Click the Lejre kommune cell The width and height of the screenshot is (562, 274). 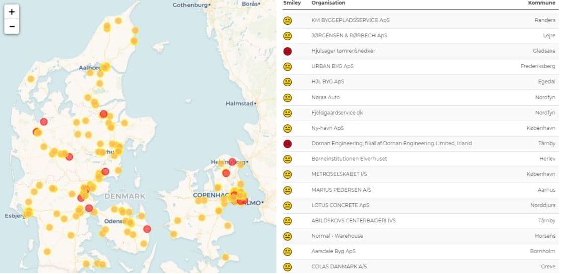click(549, 36)
